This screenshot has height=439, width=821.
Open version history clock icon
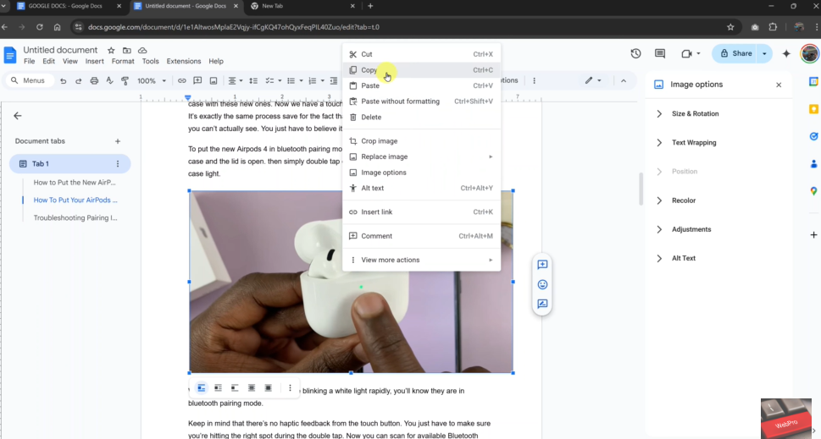tap(635, 53)
